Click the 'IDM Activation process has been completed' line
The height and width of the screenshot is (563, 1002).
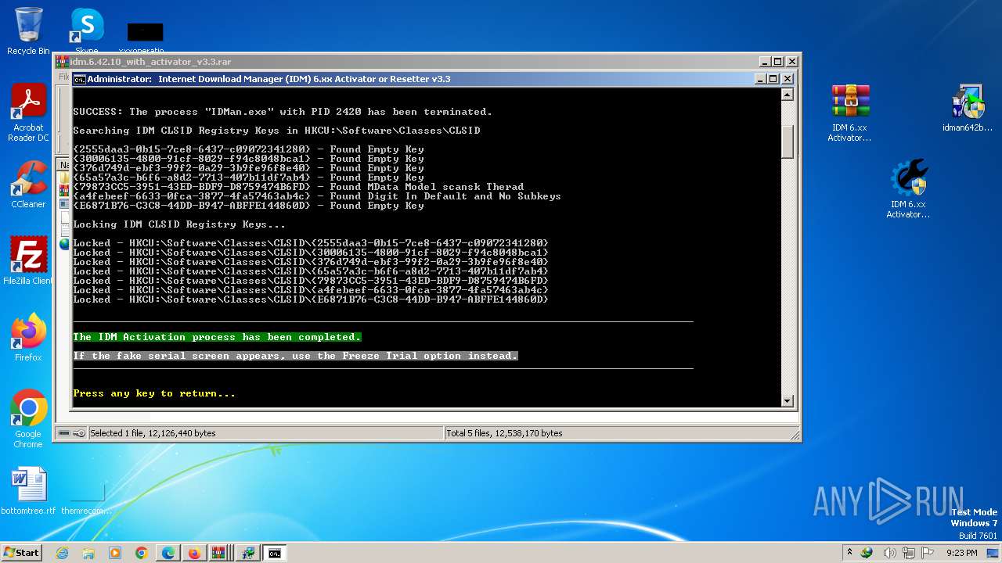[x=217, y=337]
